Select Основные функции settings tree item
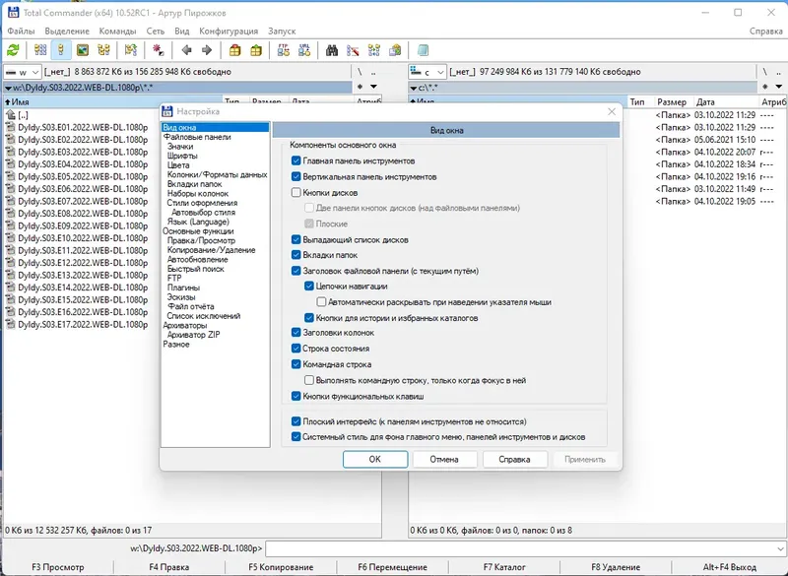 coord(198,231)
